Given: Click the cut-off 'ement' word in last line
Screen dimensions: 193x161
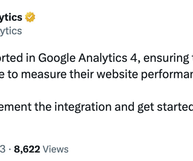Looking at the screenshot, I should [16, 107].
